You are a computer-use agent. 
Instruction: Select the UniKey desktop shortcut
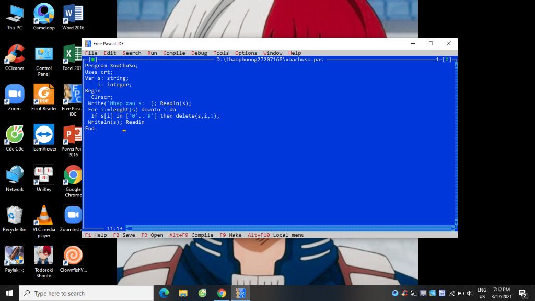tap(44, 178)
